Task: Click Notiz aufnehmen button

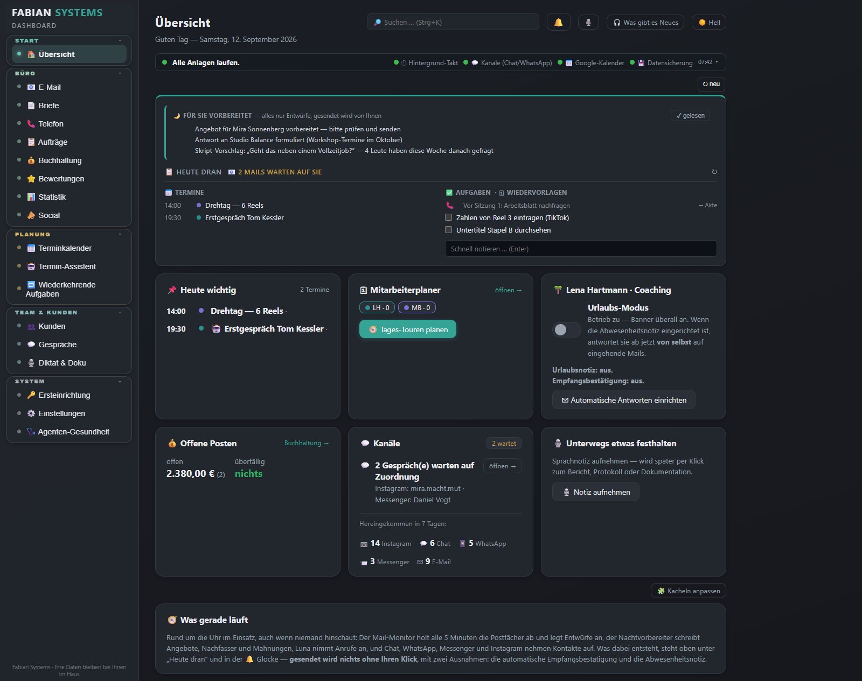Action: [x=596, y=492]
